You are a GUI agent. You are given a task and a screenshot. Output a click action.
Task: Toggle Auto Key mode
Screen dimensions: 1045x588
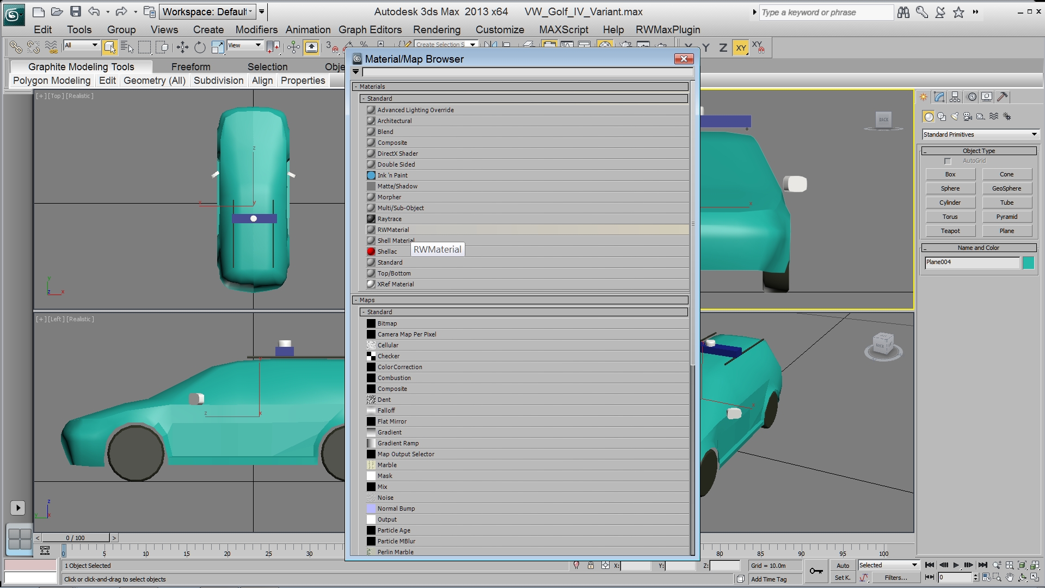pyautogui.click(x=843, y=566)
